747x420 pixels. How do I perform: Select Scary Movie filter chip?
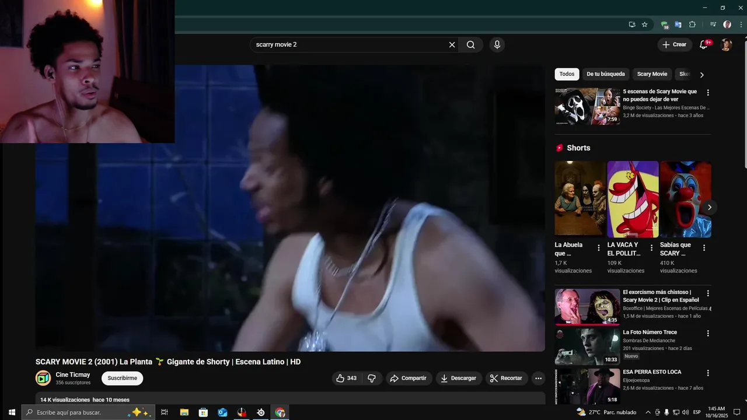point(652,74)
